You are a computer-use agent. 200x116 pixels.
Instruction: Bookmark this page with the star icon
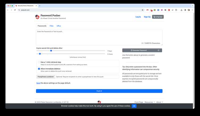coord(142,10)
